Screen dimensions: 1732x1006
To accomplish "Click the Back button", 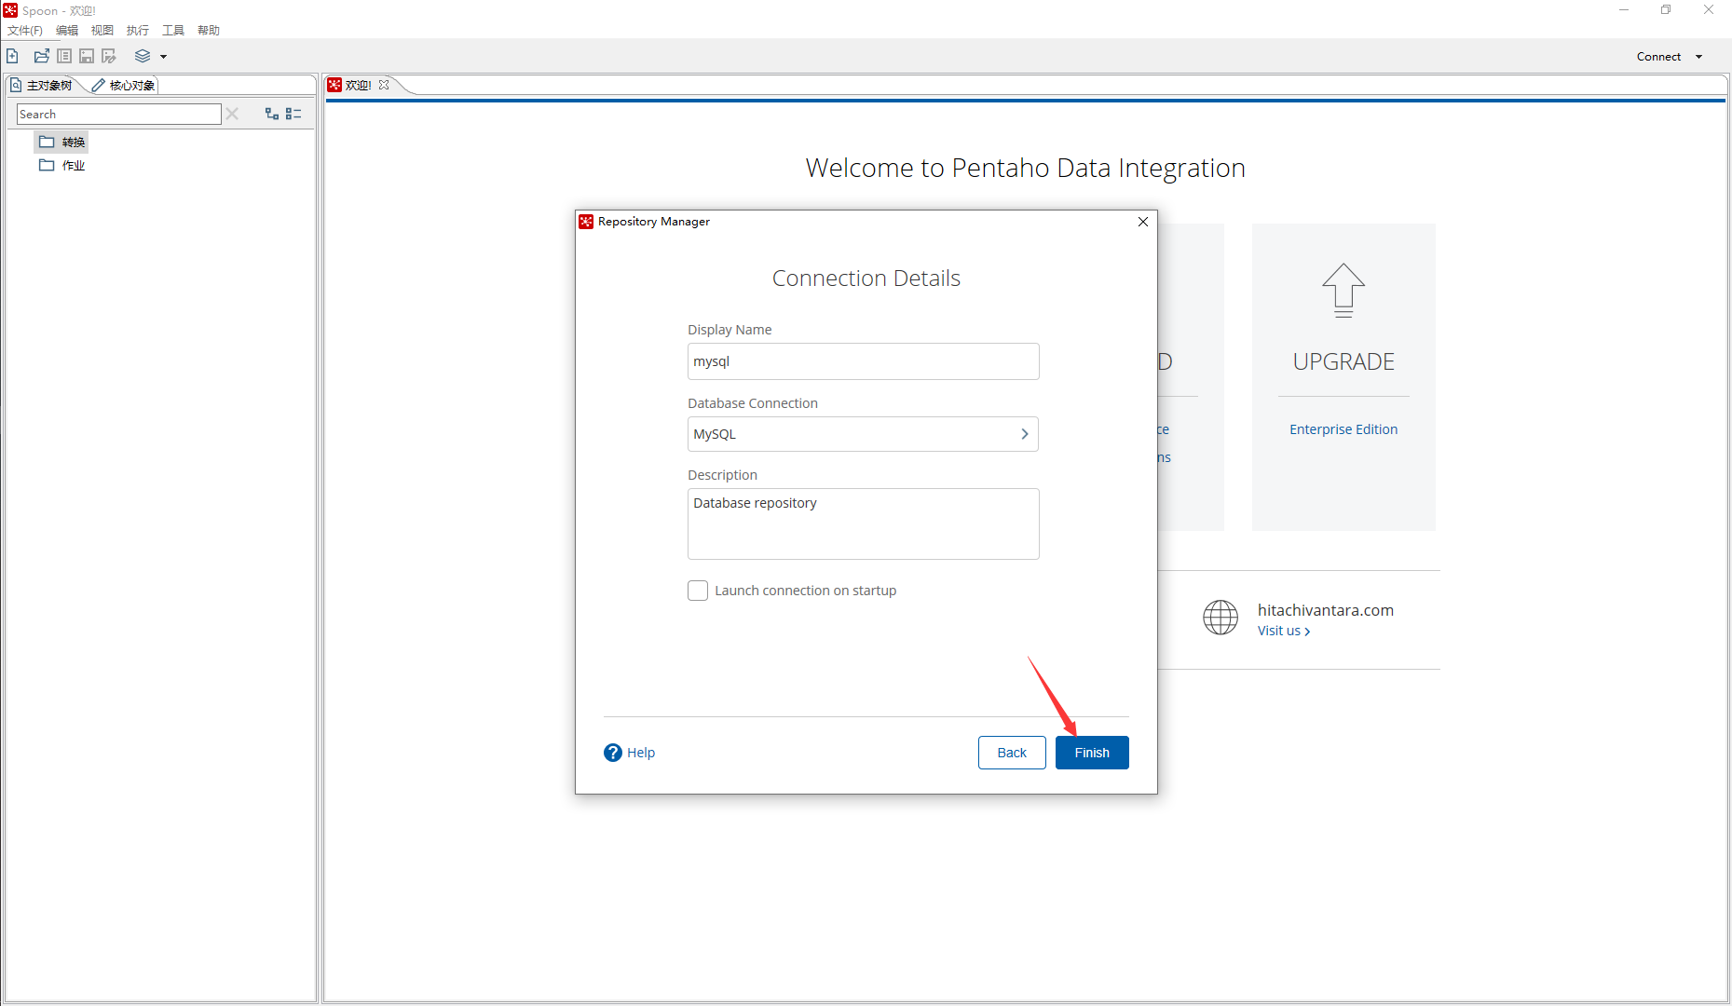I will pyautogui.click(x=1012, y=753).
